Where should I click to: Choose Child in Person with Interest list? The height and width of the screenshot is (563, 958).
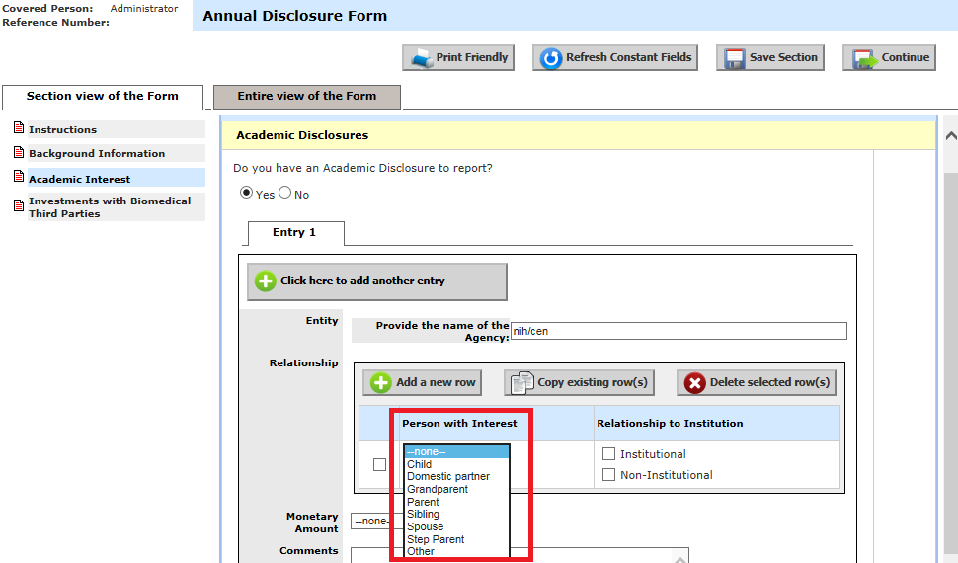[456, 464]
